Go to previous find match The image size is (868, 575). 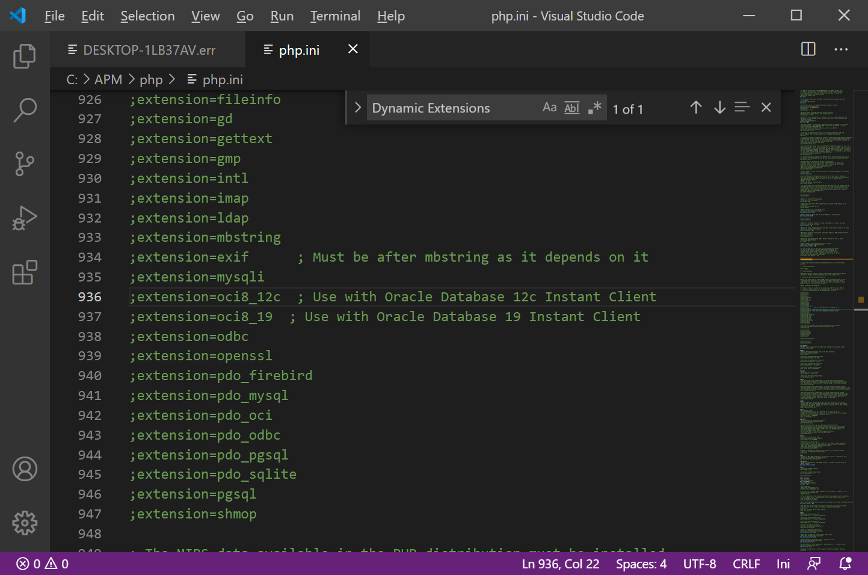click(696, 108)
